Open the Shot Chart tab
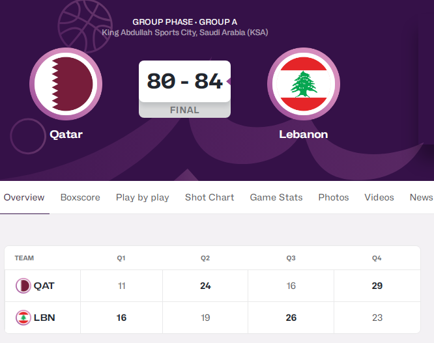This screenshot has width=434, height=343. coord(210,197)
